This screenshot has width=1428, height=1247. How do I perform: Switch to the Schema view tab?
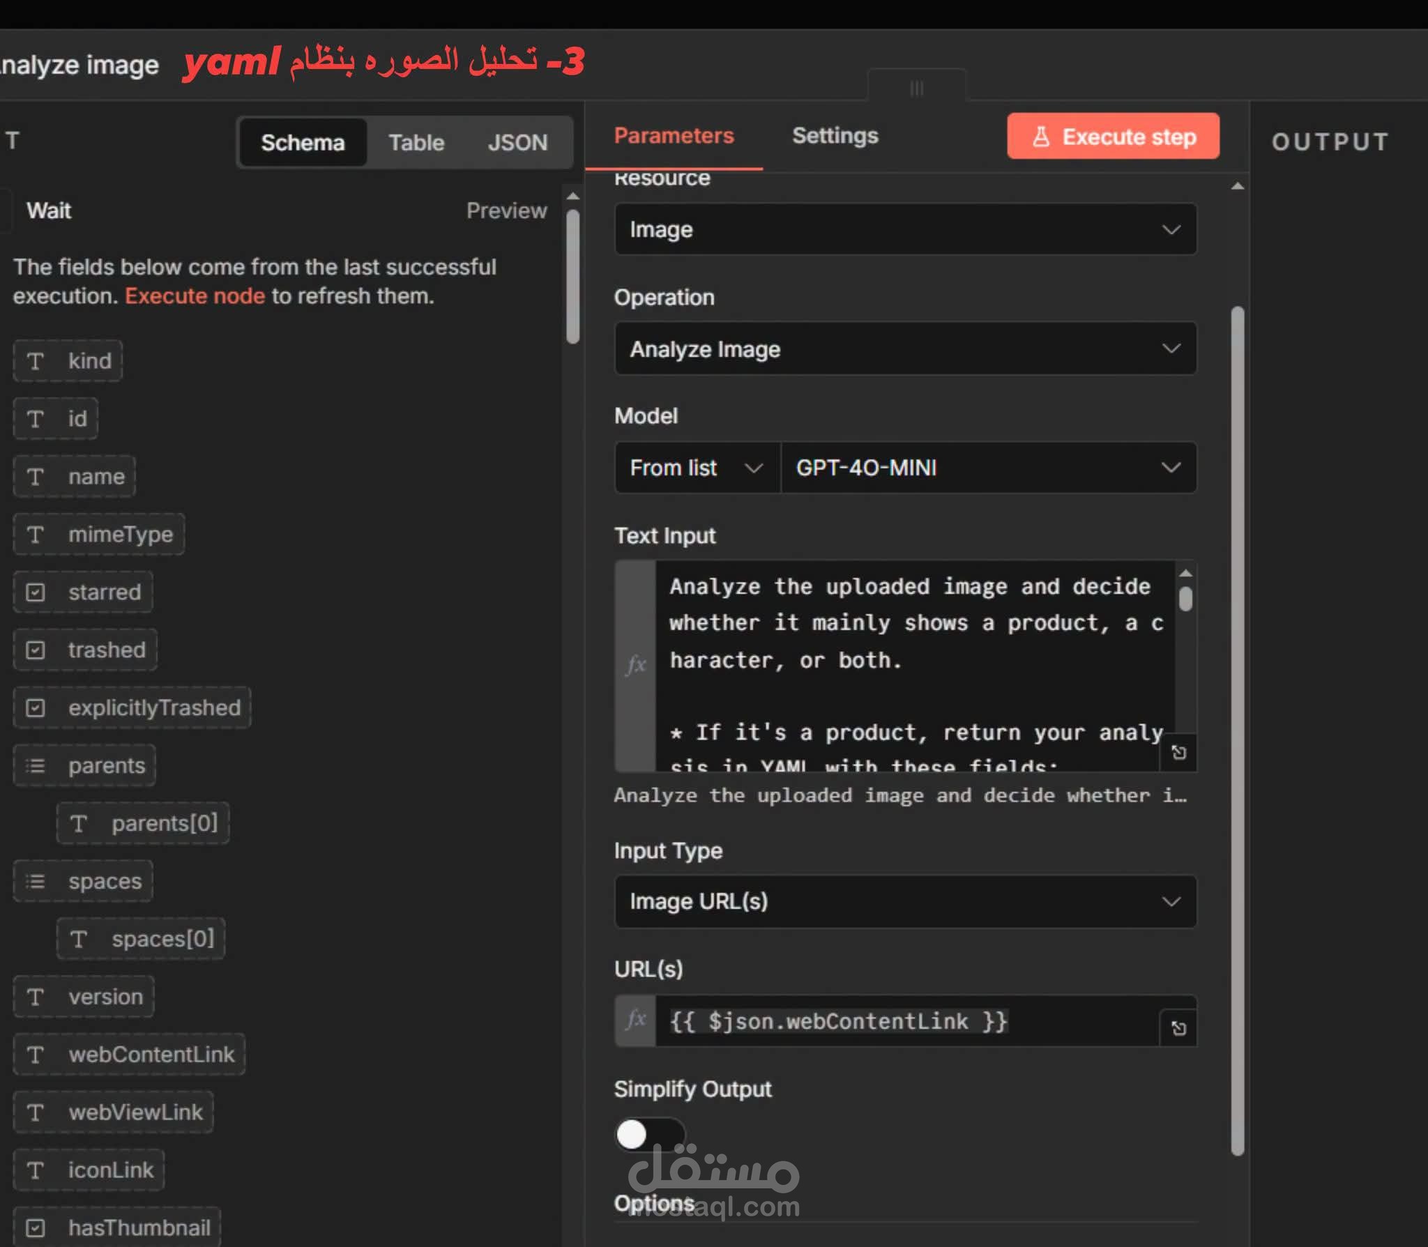pos(303,142)
